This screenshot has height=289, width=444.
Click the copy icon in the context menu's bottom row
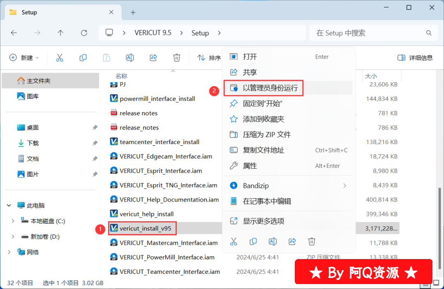(253, 241)
